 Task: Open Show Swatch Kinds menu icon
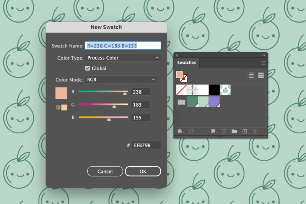click(214, 131)
